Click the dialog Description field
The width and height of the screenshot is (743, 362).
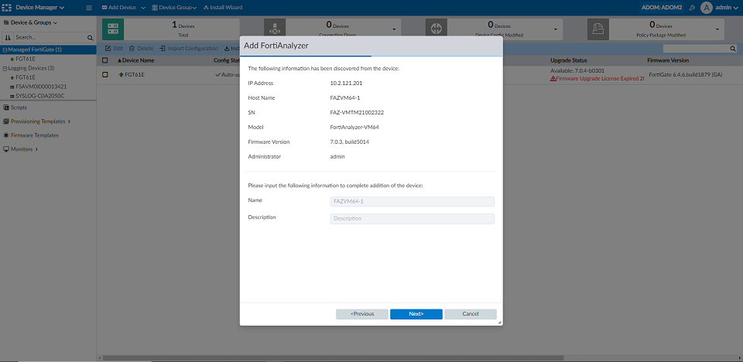412,218
